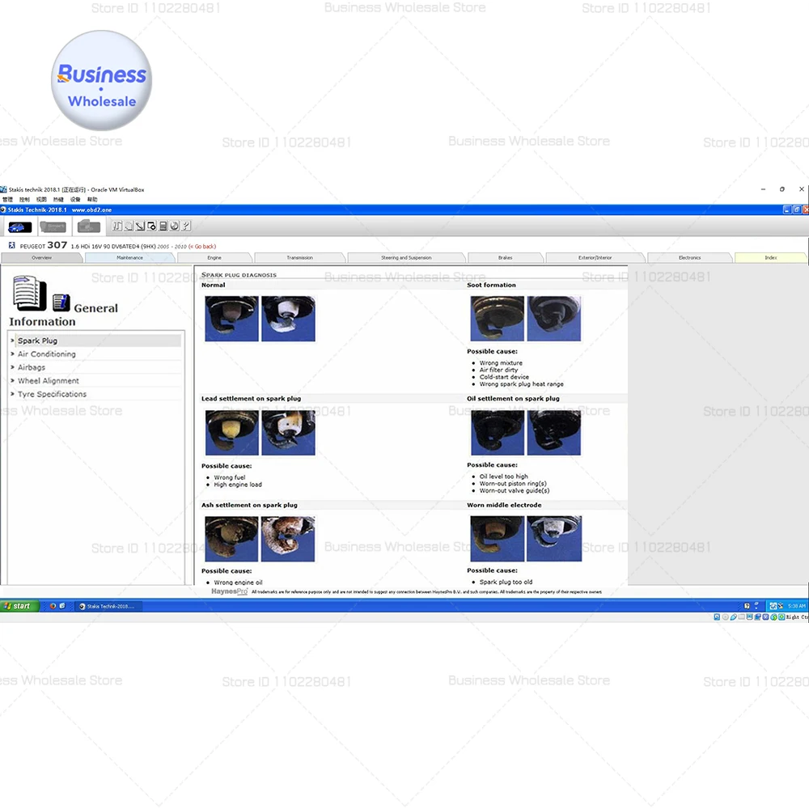Click the first Lead settlement photo
Image resolution: width=809 pixels, height=809 pixels.
click(x=231, y=432)
